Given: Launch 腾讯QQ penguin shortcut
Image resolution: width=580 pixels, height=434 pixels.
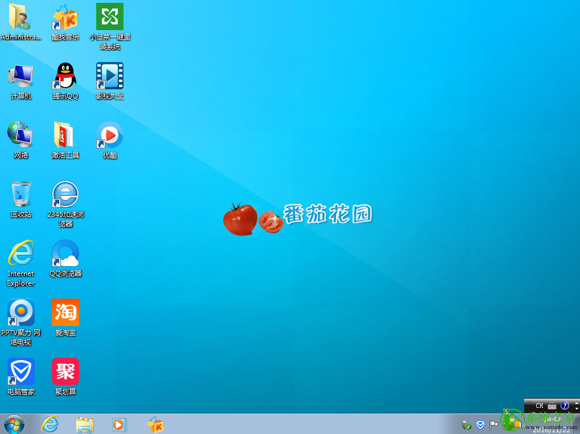Looking at the screenshot, I should click(x=65, y=82).
